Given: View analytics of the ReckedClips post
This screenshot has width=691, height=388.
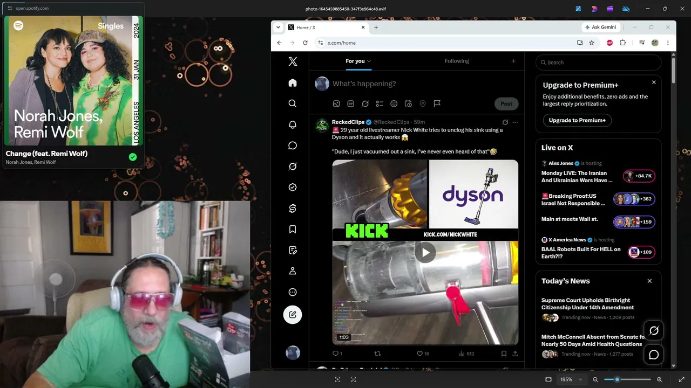Looking at the screenshot, I should 466,354.
